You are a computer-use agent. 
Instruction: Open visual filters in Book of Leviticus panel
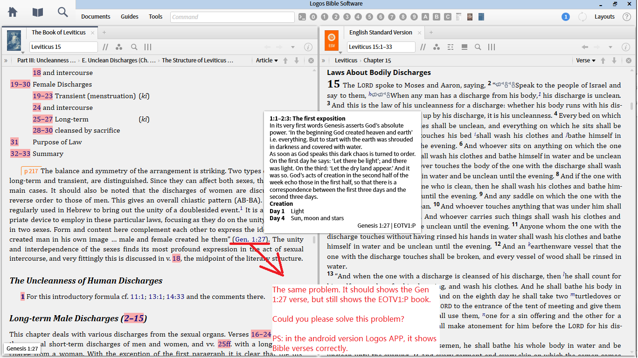119,47
